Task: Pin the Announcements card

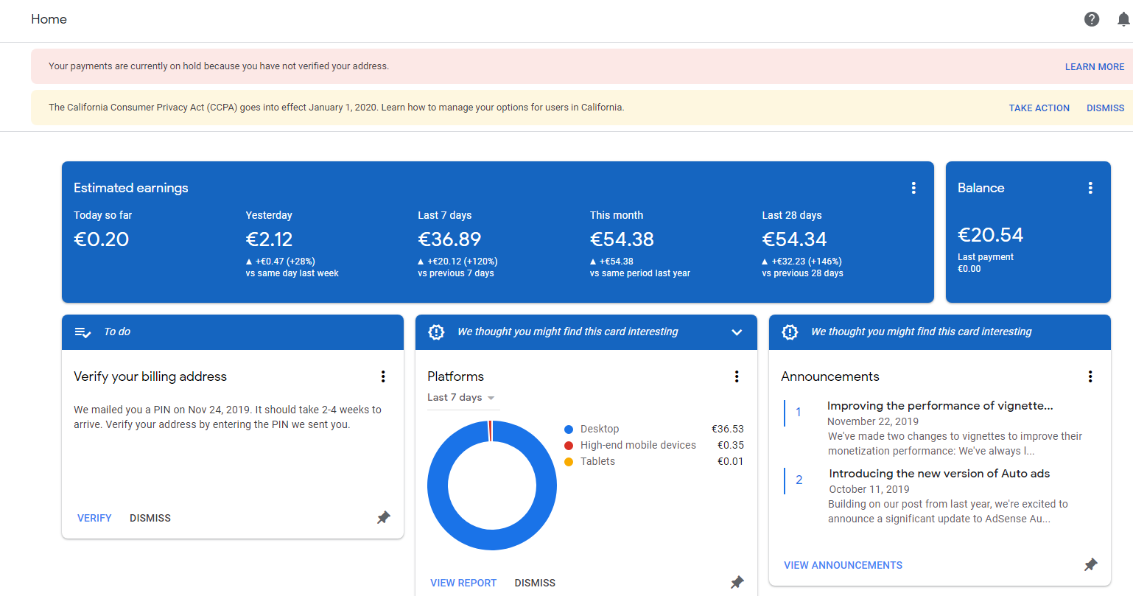Action: [x=1091, y=564]
